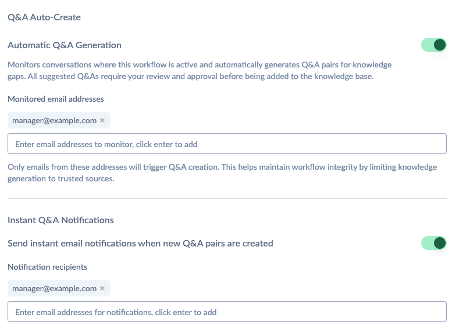The image size is (452, 329).
Task: Click the Notification recipients label
Action: (x=47, y=267)
